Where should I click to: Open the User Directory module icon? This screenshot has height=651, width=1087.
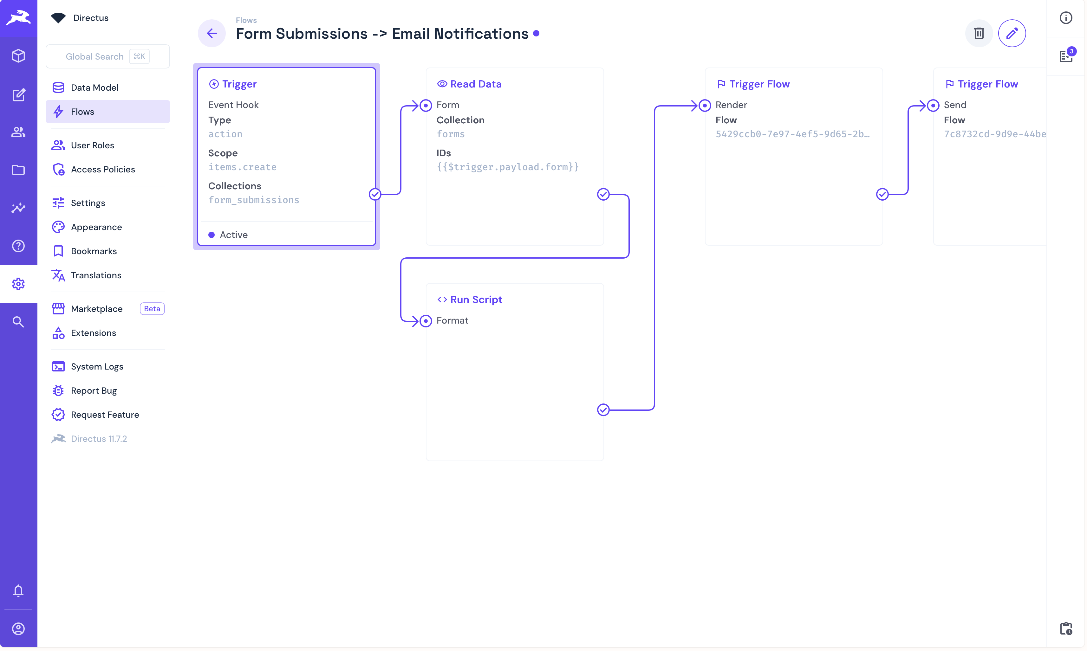(18, 132)
